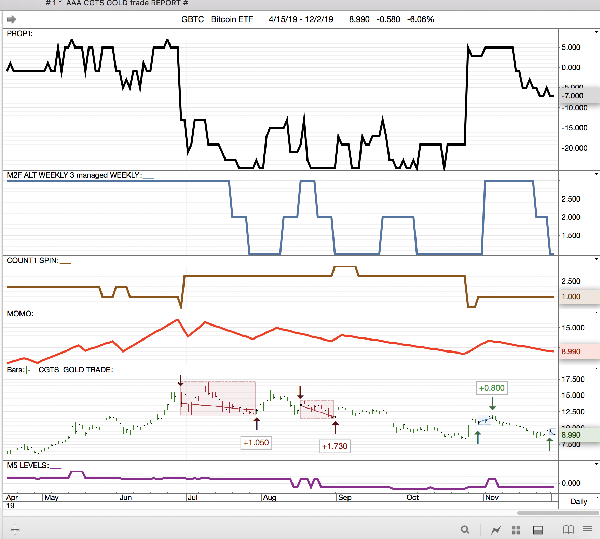Click the GBTC ticker symbol
The width and height of the screenshot is (600, 539).
coord(193,19)
